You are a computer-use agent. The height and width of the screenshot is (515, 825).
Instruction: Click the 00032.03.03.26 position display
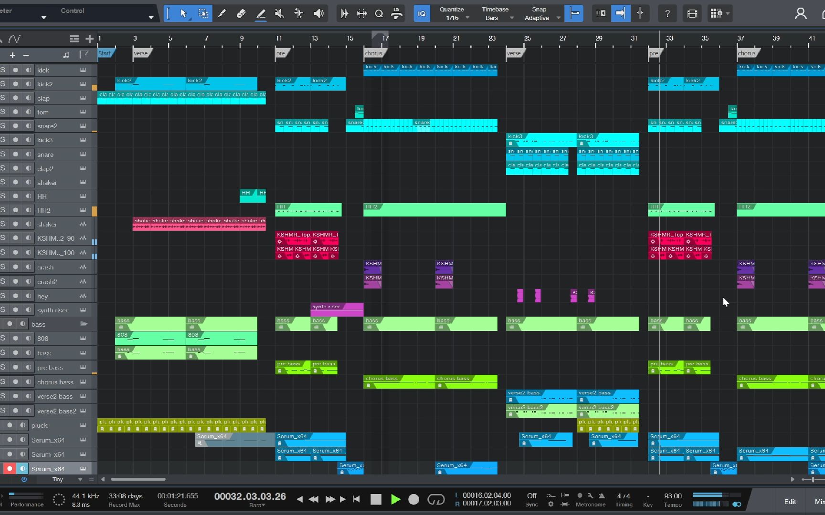250,496
